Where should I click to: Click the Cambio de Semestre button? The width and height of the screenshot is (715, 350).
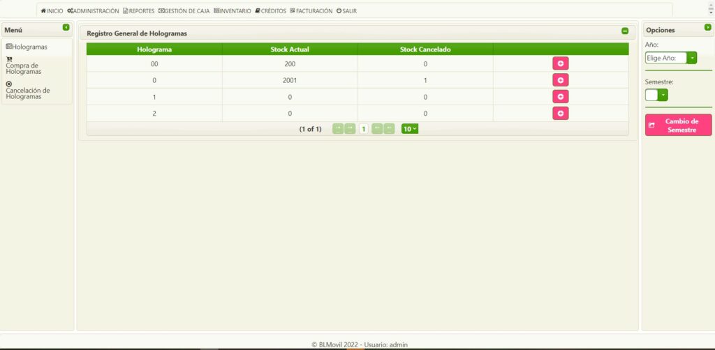click(x=678, y=125)
